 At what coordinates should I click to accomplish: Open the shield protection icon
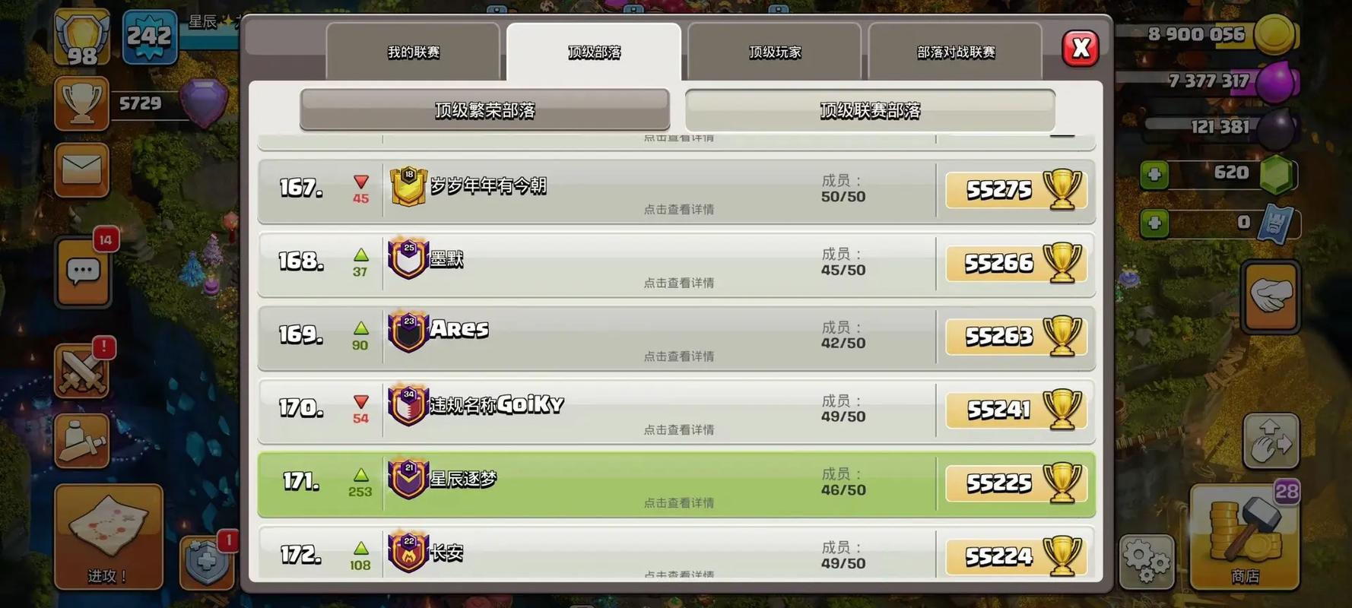207,562
